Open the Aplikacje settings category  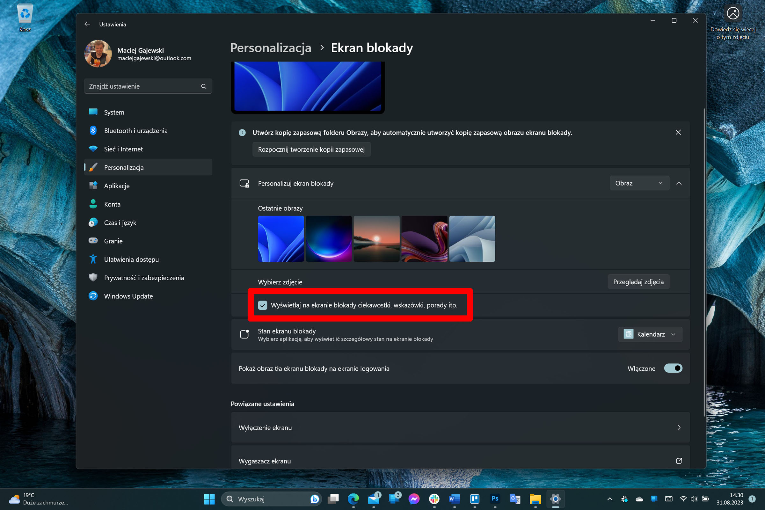pyautogui.click(x=148, y=186)
